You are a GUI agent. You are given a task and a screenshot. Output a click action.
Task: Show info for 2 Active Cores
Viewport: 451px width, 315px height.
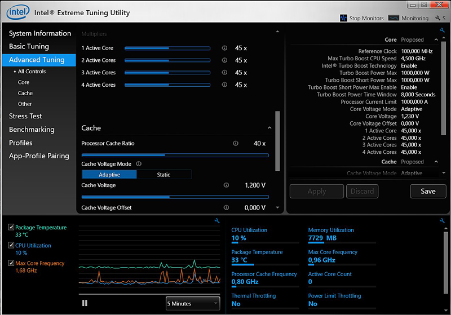point(224,60)
